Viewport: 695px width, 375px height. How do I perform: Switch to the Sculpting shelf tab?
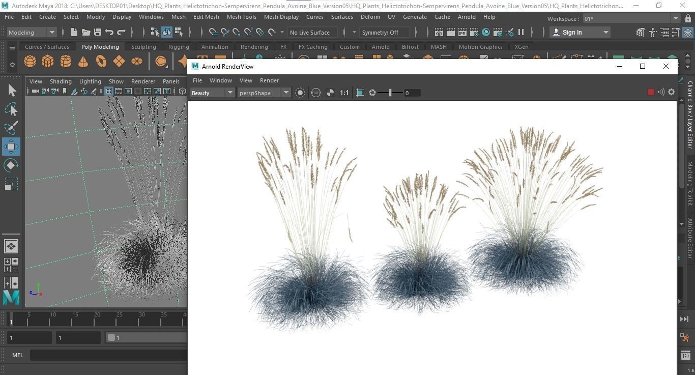(143, 47)
